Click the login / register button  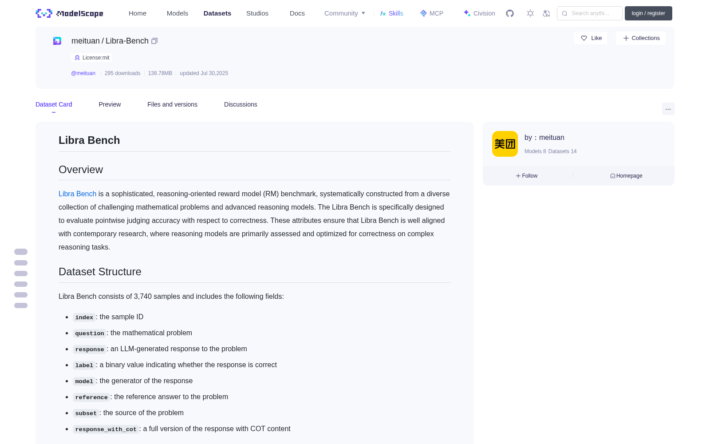[648, 13]
